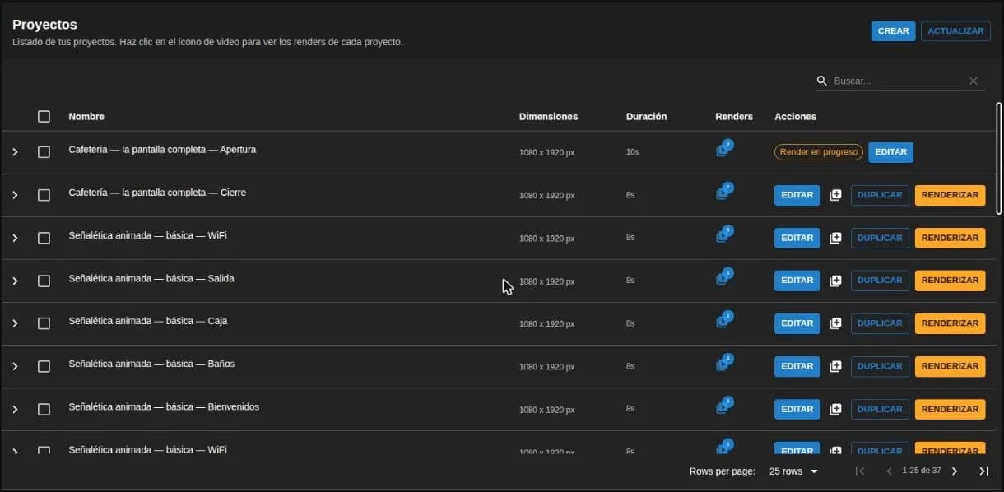Go to the next page arrow
Image resolution: width=1004 pixels, height=492 pixels.
click(955, 471)
